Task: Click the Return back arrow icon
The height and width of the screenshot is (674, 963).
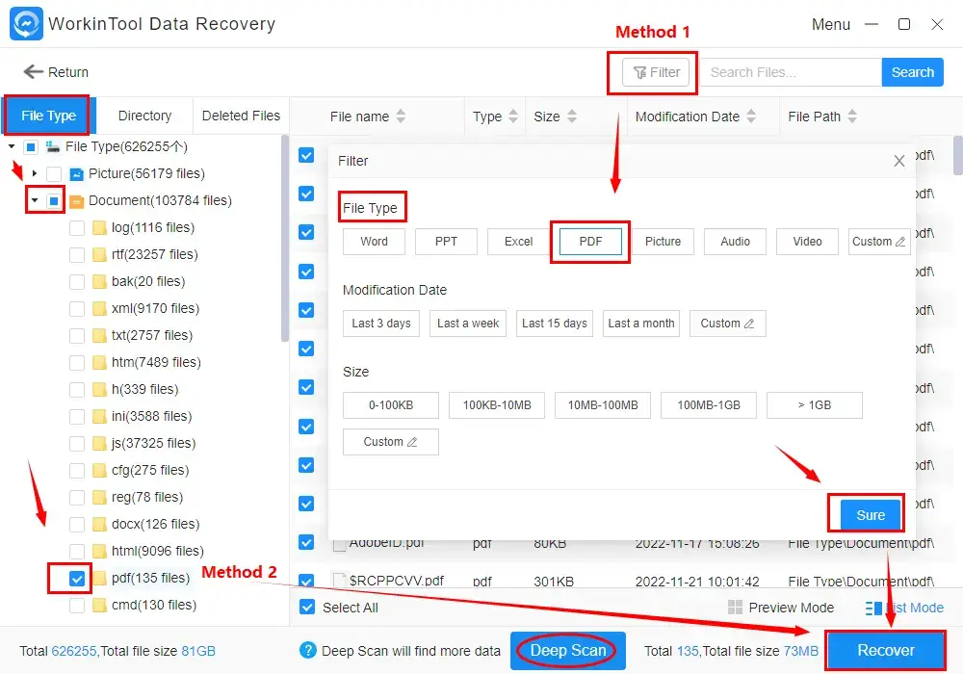Action: pyautogui.click(x=33, y=72)
